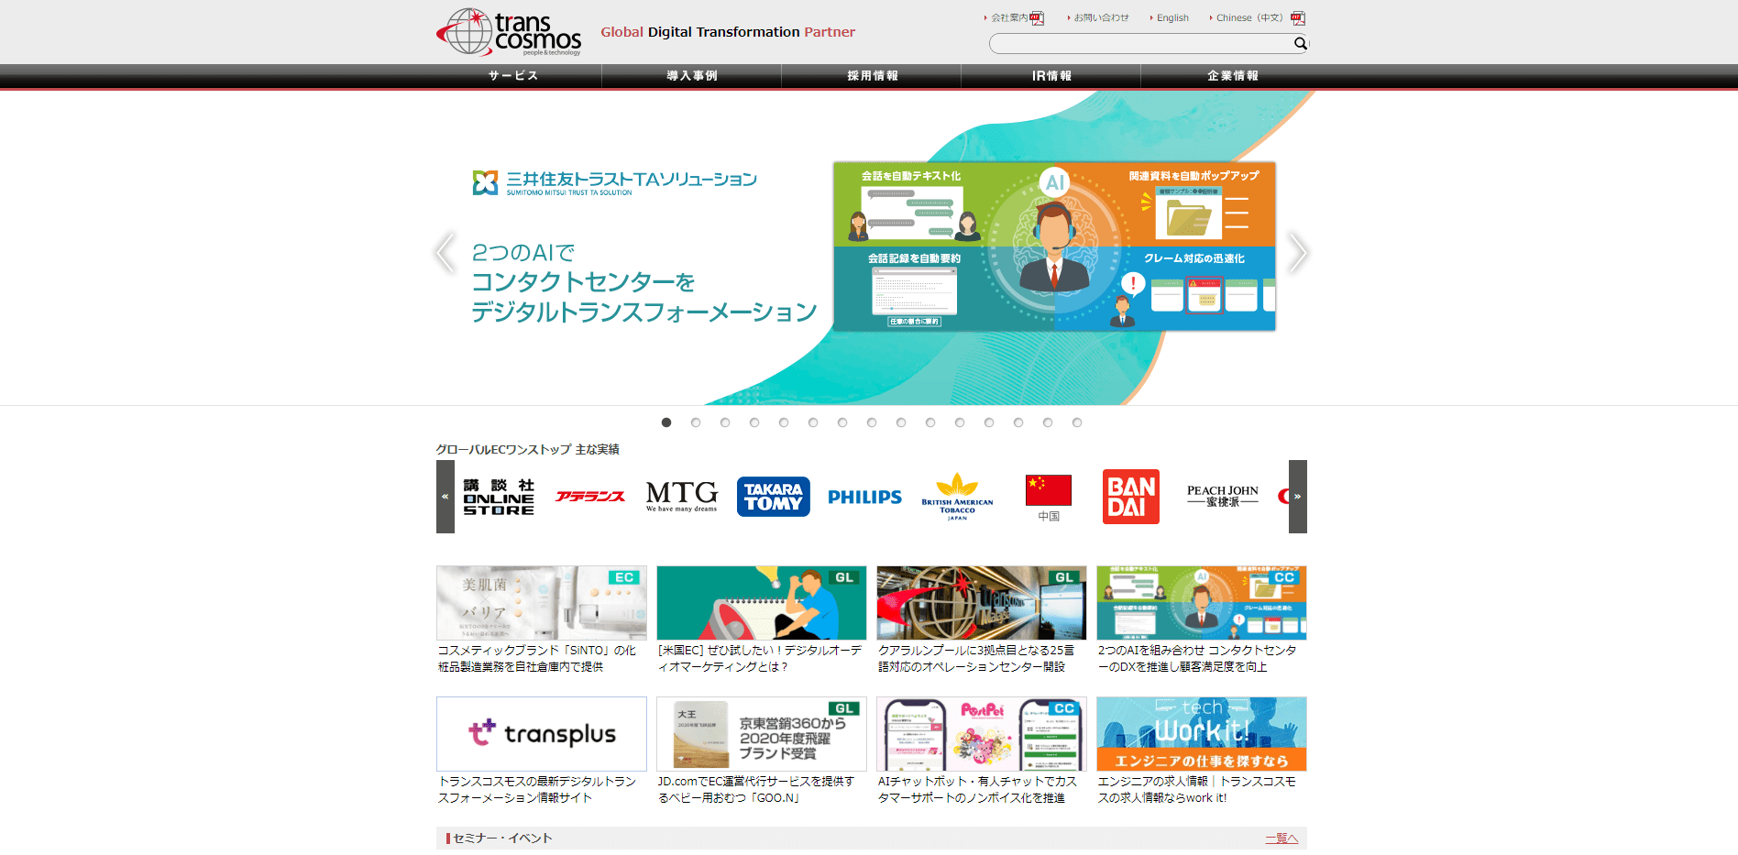1738x855 pixels.
Task: Select the last carousel slide dot
Action: [x=1077, y=422]
